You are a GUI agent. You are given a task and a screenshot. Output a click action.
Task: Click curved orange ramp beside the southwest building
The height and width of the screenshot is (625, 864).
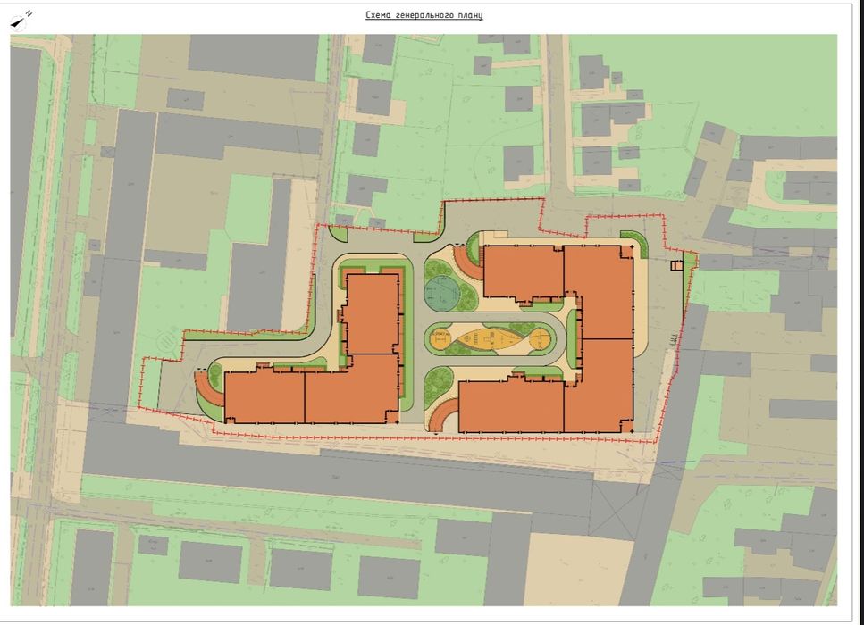point(206,388)
